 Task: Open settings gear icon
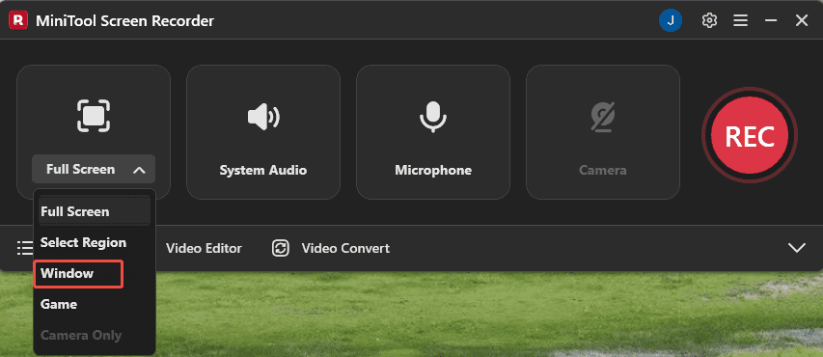(x=709, y=21)
